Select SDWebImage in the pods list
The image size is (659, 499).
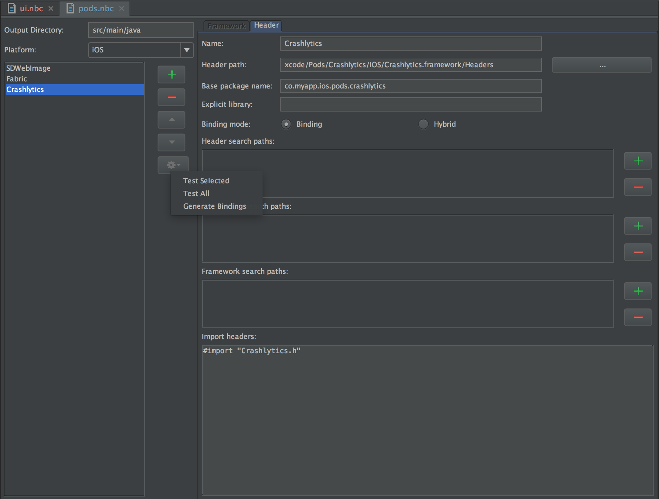pos(28,68)
